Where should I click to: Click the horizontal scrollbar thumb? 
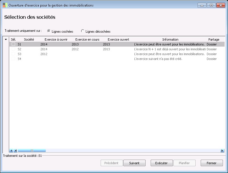pos(32,151)
